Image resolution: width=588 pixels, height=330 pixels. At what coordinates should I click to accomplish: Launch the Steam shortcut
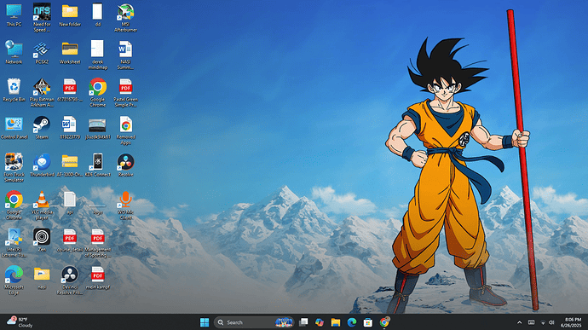click(x=42, y=128)
